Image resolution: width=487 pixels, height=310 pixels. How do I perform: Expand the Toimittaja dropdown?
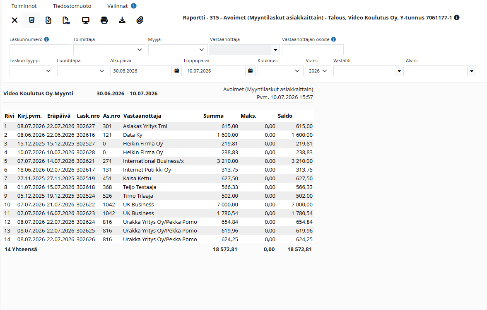coord(110,50)
